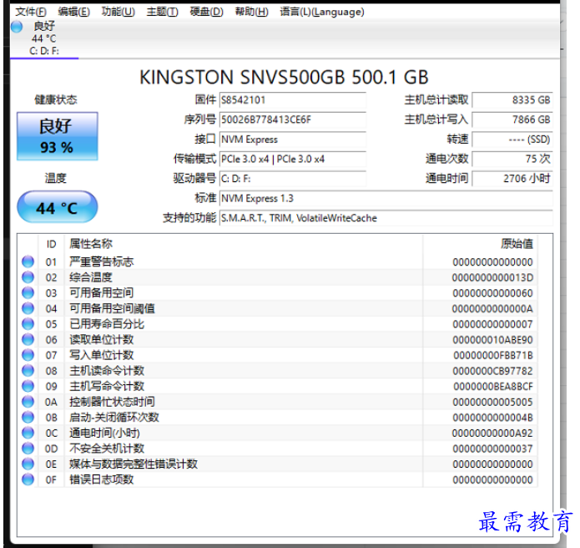Click the 44 °C temperature button
This screenshot has width=580, height=548.
(x=58, y=207)
